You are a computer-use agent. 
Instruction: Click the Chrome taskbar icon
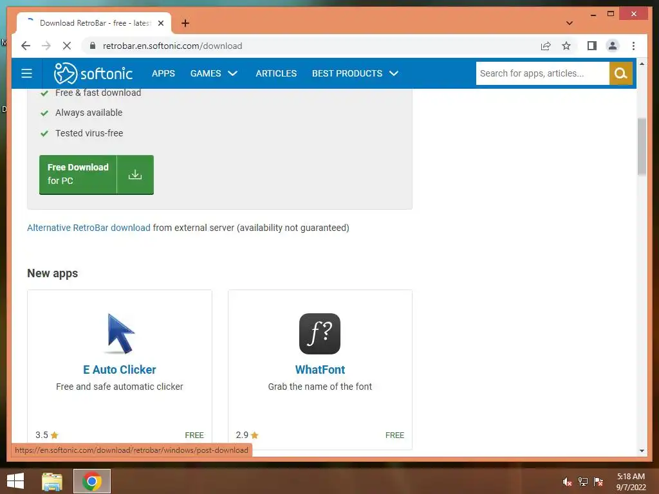(x=92, y=481)
